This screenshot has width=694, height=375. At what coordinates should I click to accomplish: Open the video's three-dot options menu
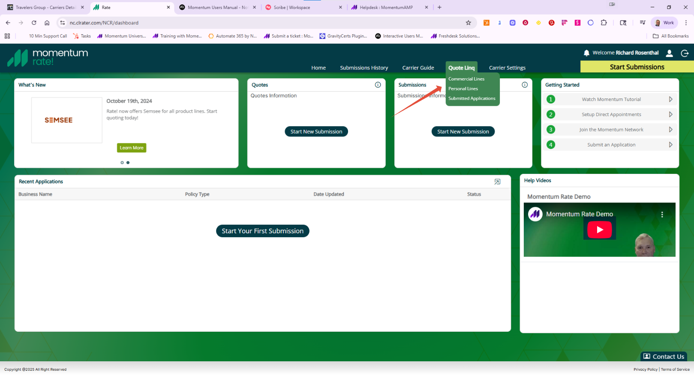click(662, 214)
